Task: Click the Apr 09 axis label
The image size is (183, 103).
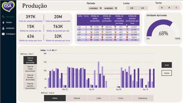Action: (118, 89)
